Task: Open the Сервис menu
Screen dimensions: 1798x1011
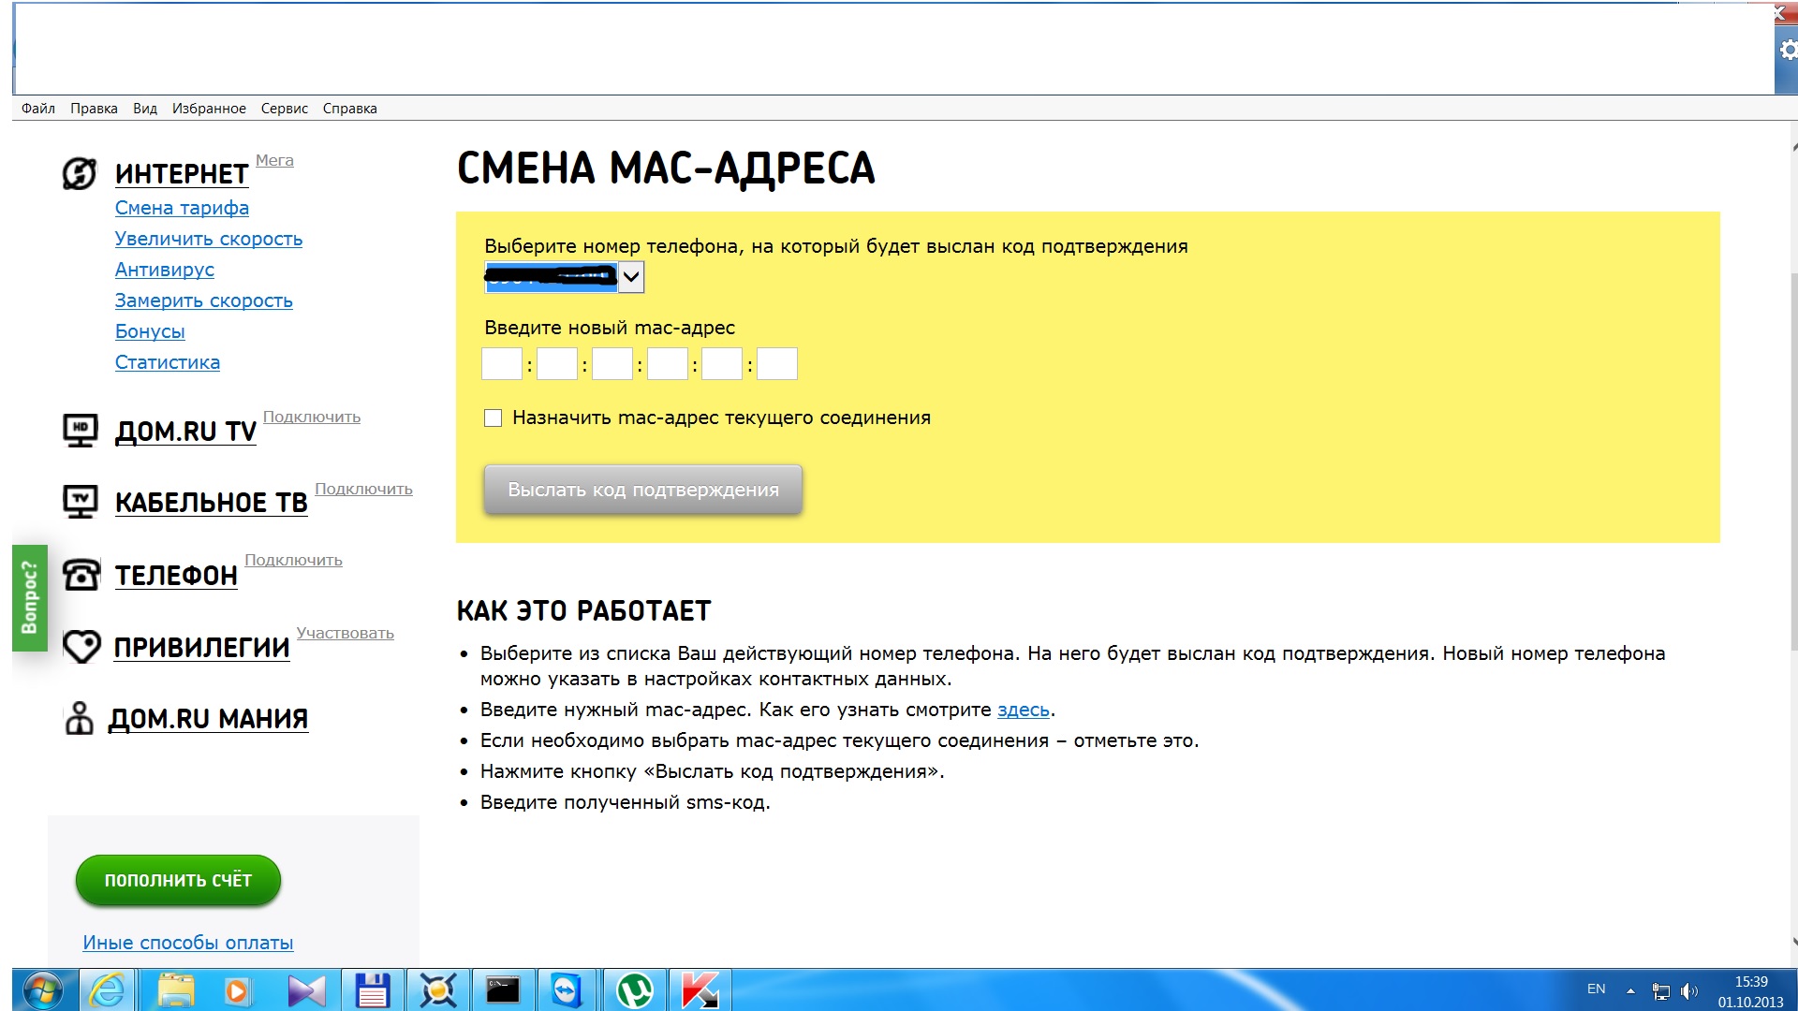Action: click(x=284, y=109)
